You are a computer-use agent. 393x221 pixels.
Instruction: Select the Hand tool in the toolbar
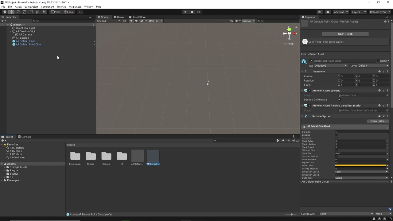coord(5,12)
